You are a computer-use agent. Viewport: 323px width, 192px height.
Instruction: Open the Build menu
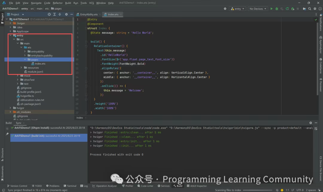[68, 3]
